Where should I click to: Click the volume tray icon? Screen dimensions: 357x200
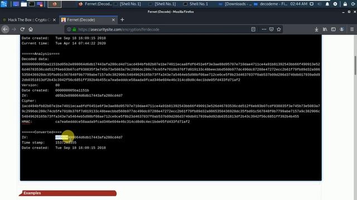point(320,4)
